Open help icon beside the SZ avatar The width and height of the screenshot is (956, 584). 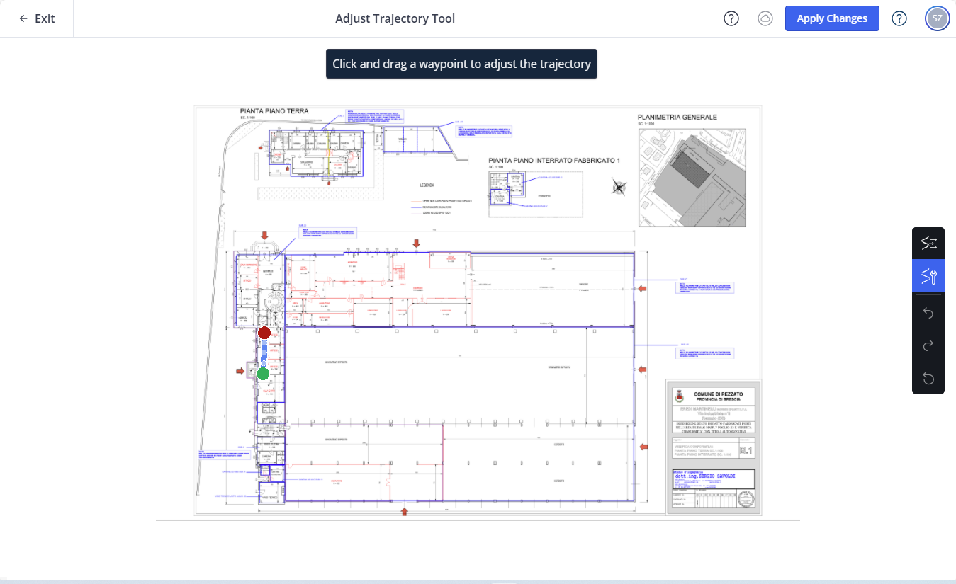tap(899, 18)
